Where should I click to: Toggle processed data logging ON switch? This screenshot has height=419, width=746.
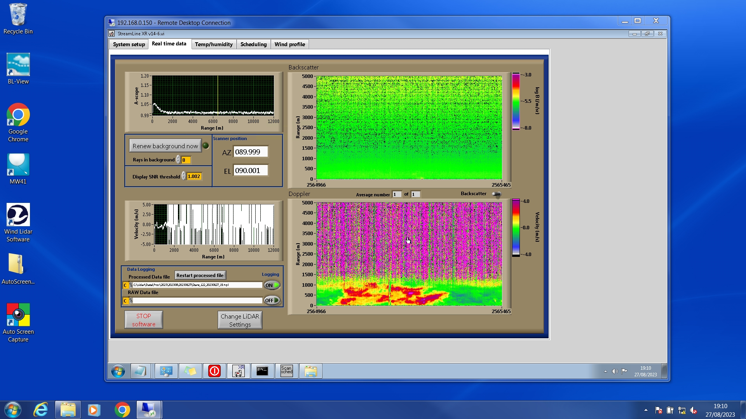pyautogui.click(x=272, y=285)
